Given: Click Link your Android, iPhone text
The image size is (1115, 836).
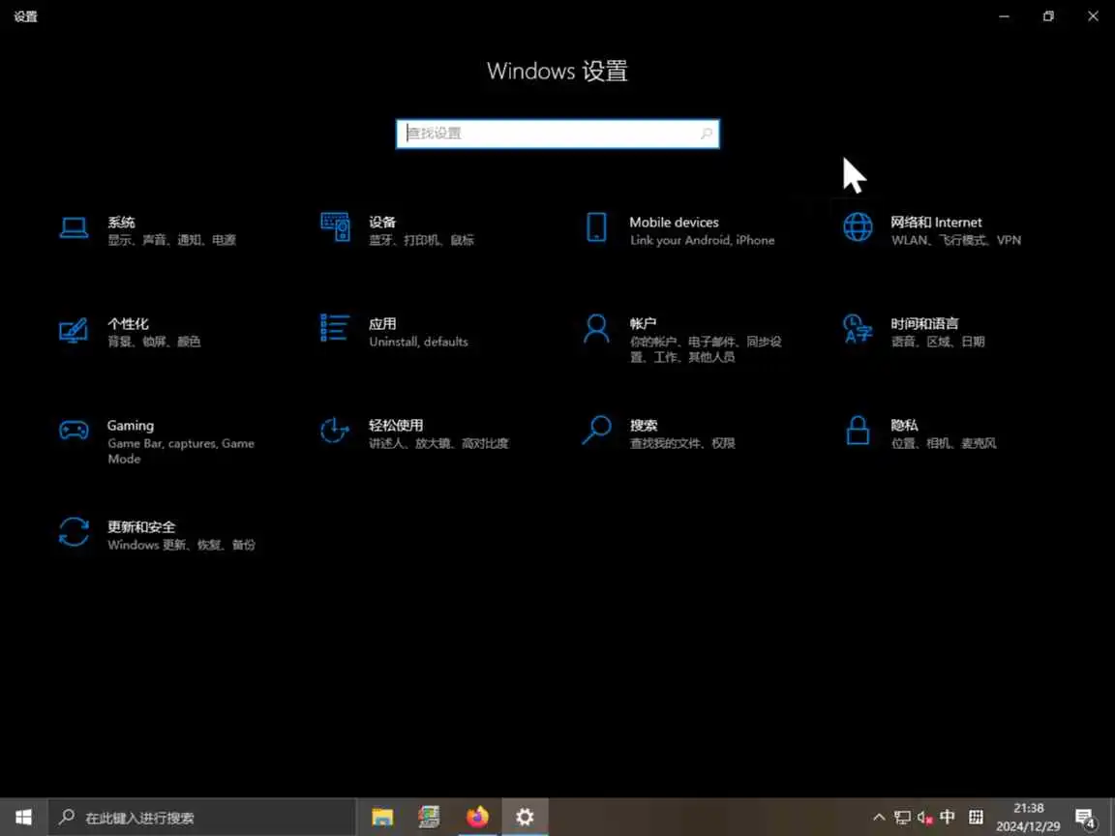Looking at the screenshot, I should [x=702, y=240].
